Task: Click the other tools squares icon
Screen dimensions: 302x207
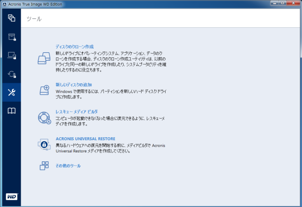Action: [44, 166]
